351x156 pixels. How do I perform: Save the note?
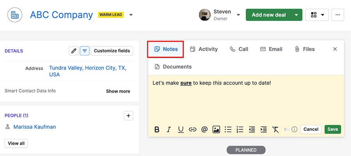(333, 129)
